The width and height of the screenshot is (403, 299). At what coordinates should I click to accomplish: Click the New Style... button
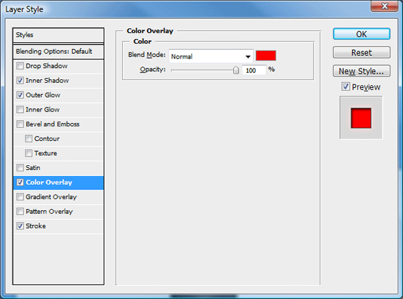click(x=361, y=71)
